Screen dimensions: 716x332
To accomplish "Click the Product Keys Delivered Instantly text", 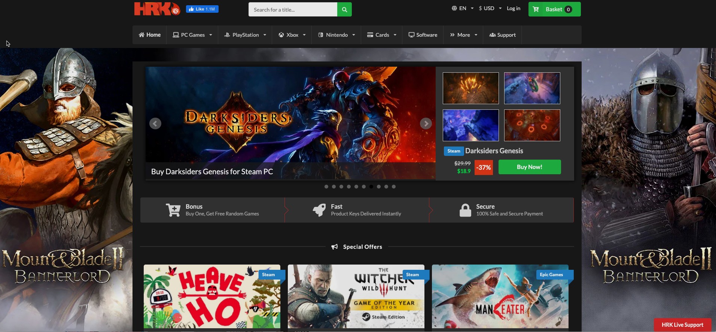I will (366, 214).
